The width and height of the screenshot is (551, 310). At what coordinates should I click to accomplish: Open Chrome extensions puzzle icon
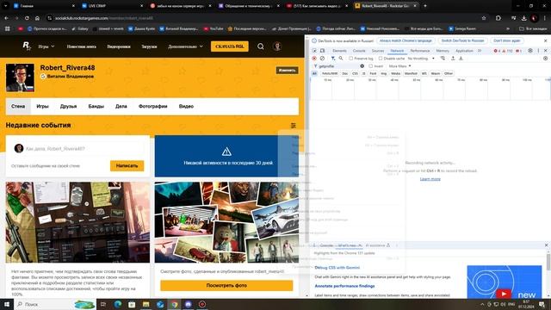498,18
